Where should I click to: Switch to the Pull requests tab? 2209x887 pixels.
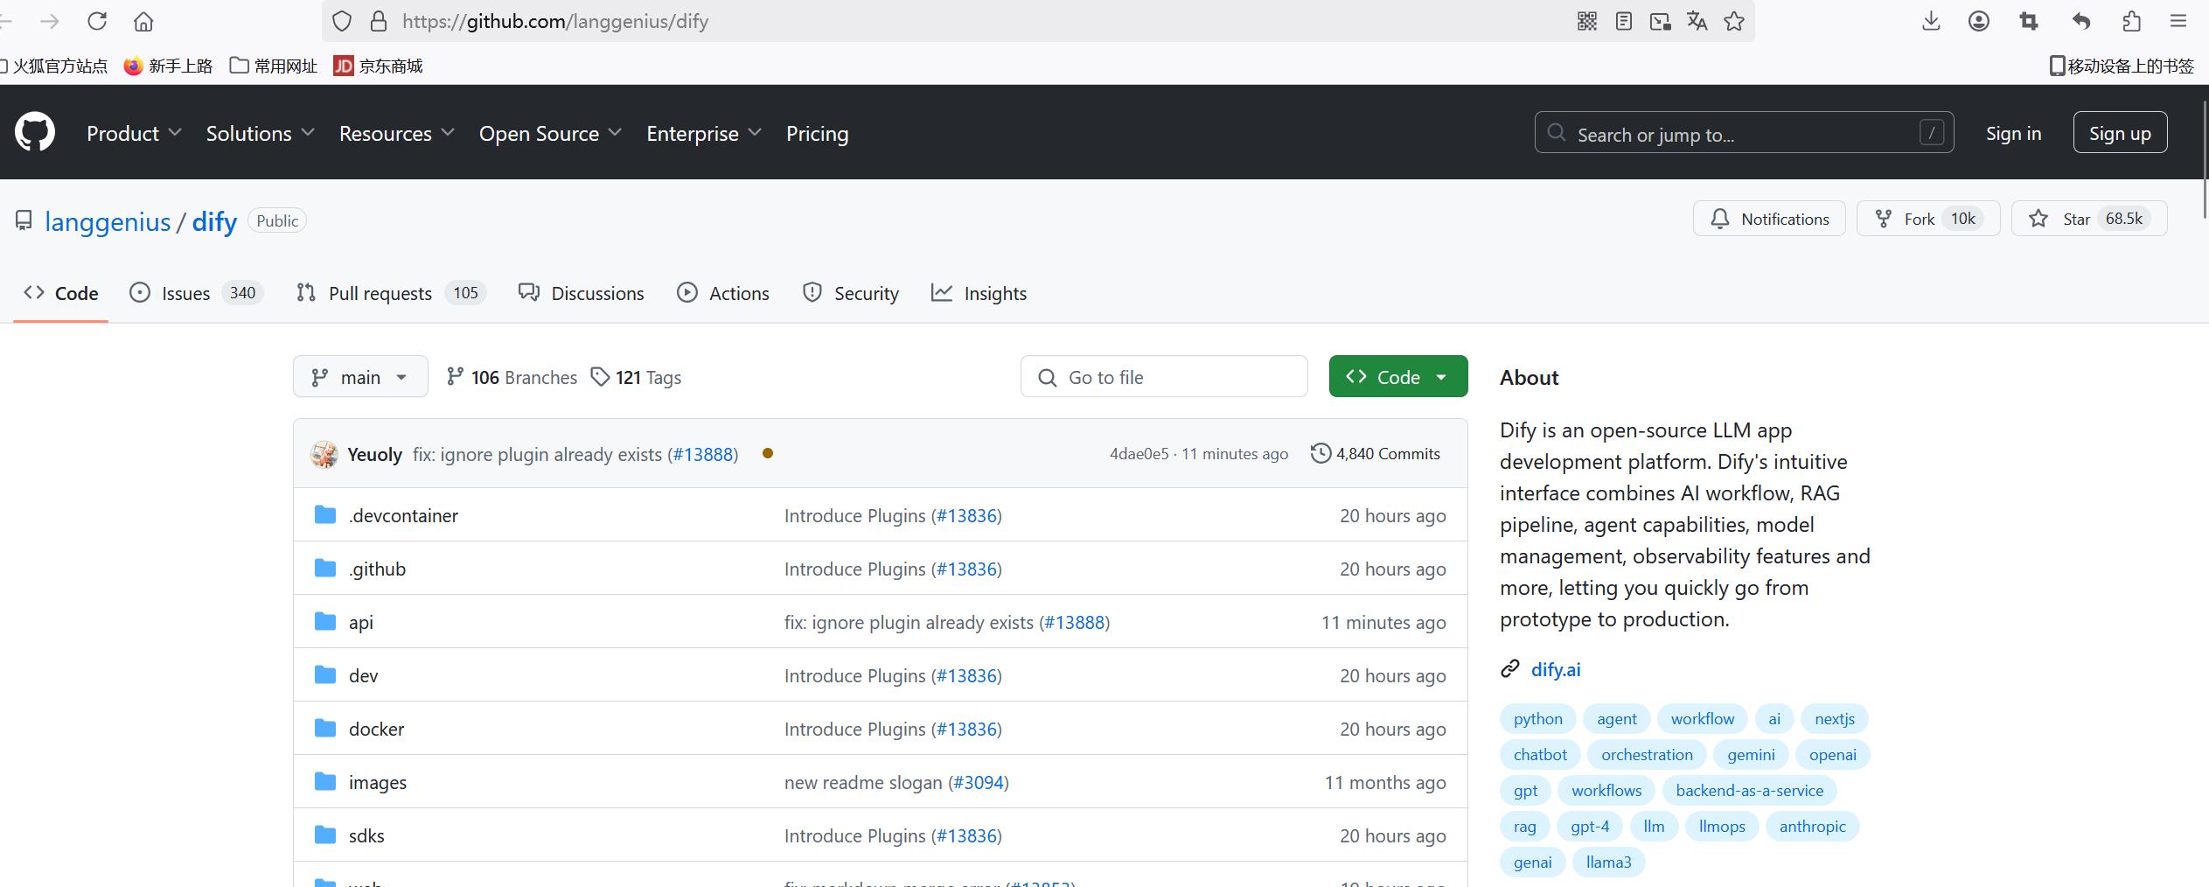pos(391,293)
